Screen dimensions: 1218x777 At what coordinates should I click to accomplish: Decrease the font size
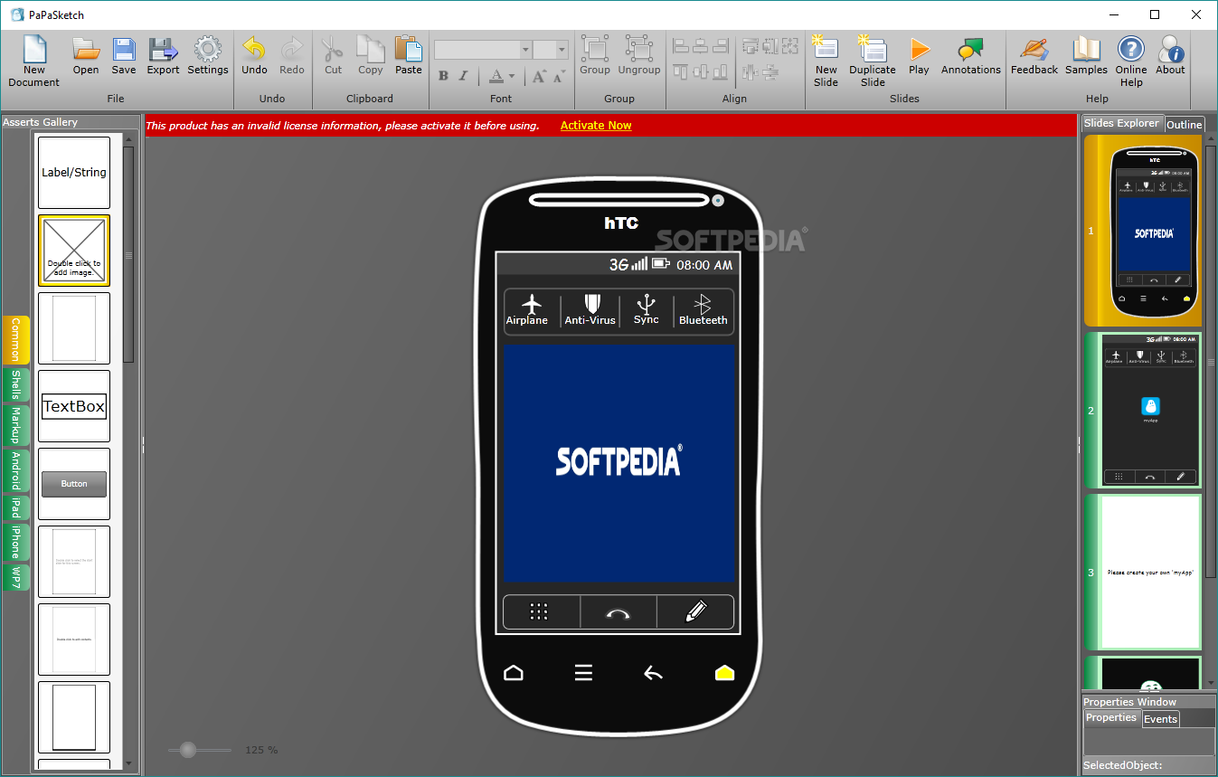(x=559, y=77)
